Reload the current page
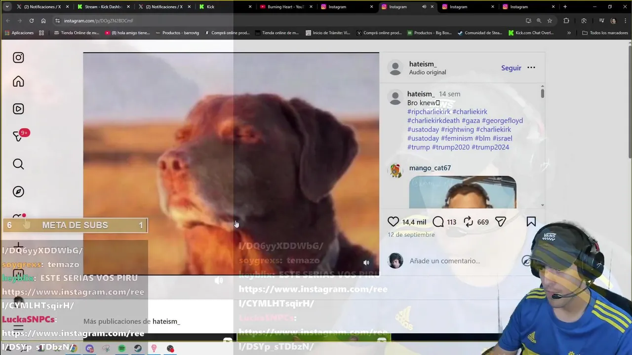Viewport: 632px width, 355px height. coord(31,21)
